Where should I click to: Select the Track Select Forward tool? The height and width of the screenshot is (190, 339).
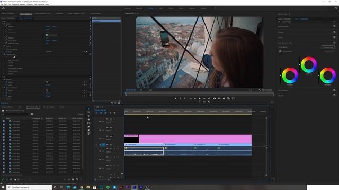tap(88, 112)
